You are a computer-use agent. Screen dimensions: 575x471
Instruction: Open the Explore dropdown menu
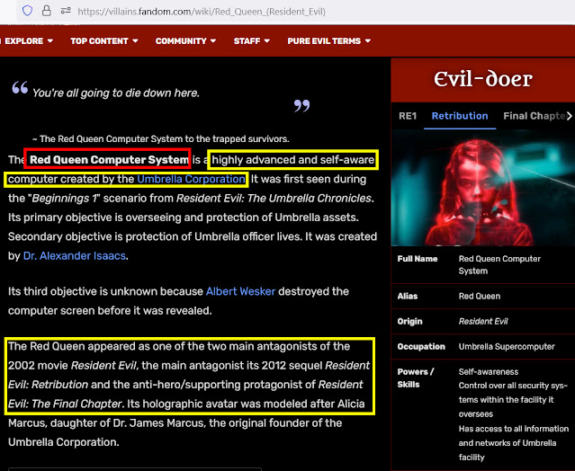click(29, 41)
